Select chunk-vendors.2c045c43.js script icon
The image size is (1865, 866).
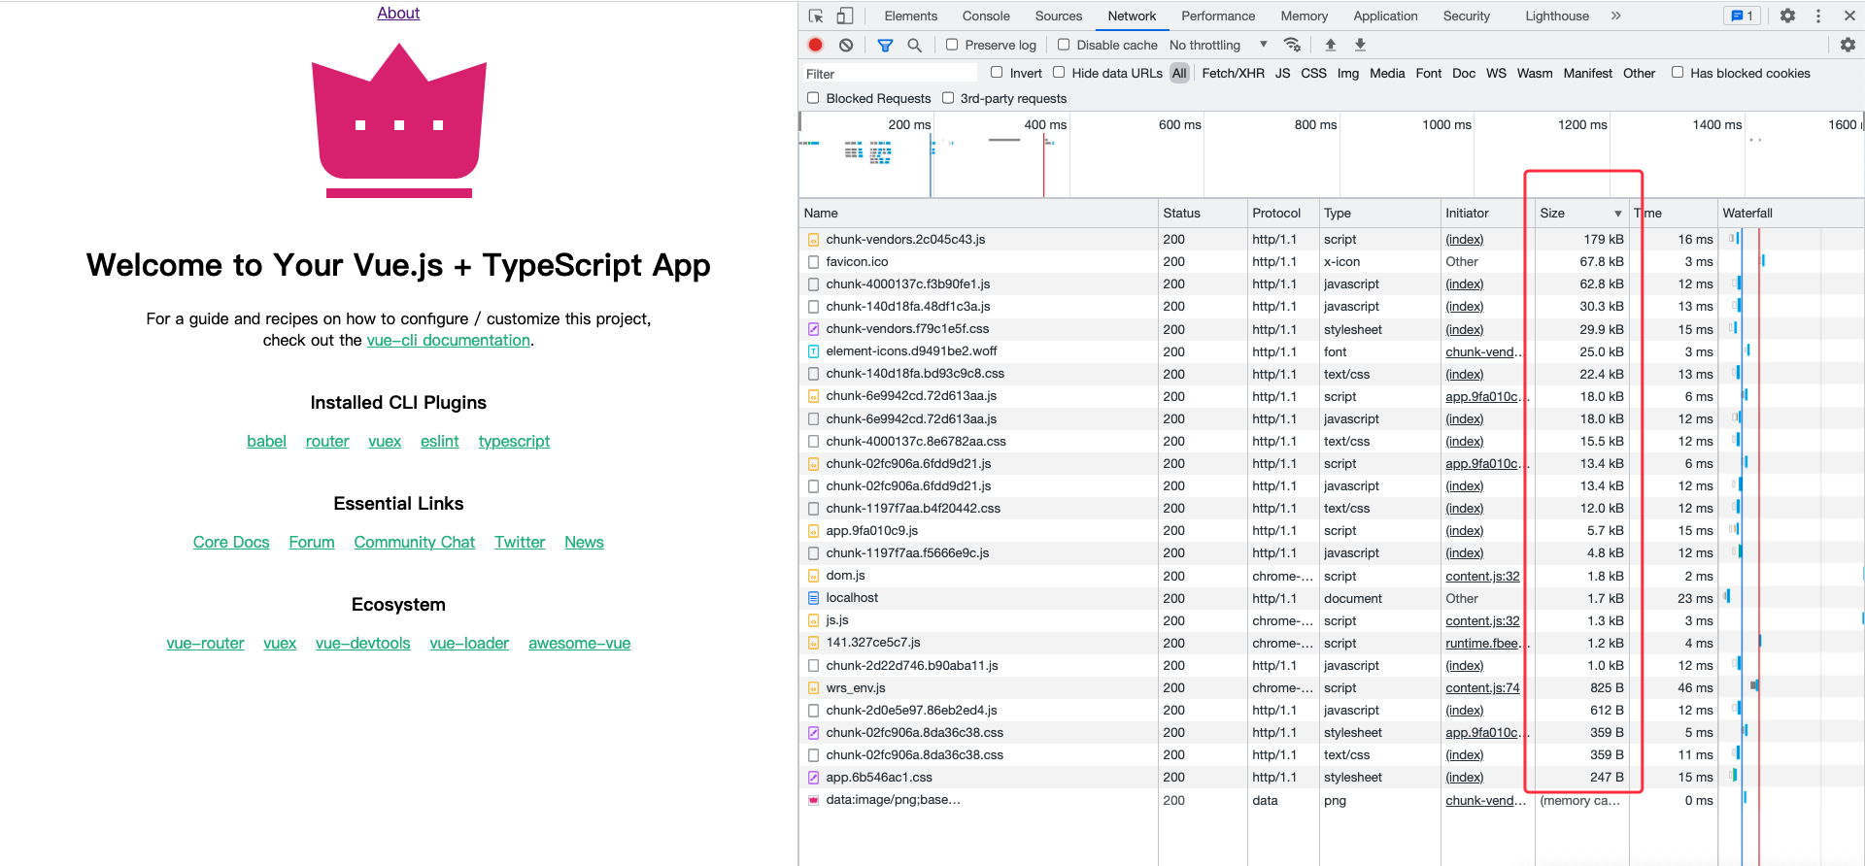(813, 240)
